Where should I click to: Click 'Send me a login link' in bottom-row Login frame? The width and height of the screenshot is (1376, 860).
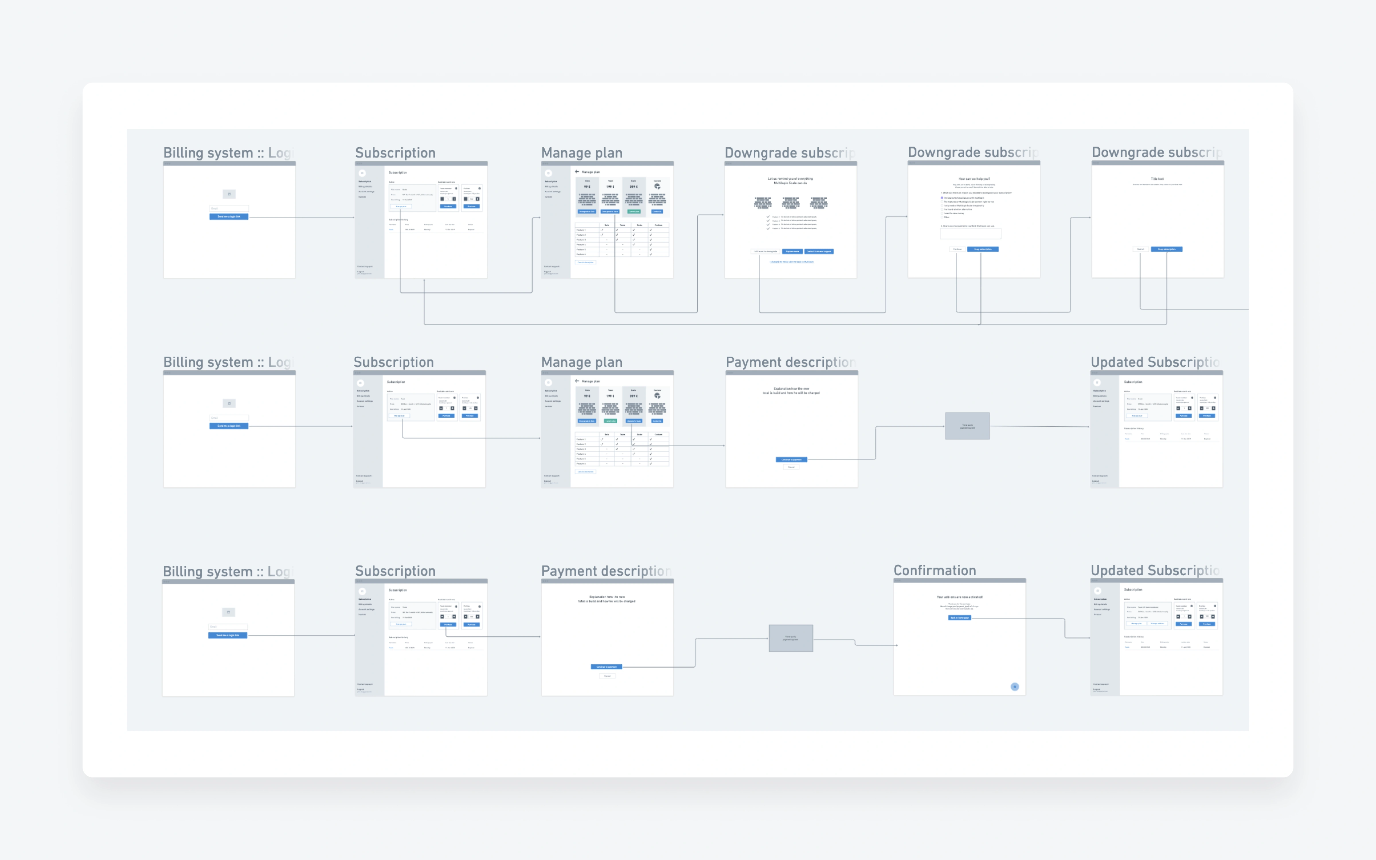[228, 635]
